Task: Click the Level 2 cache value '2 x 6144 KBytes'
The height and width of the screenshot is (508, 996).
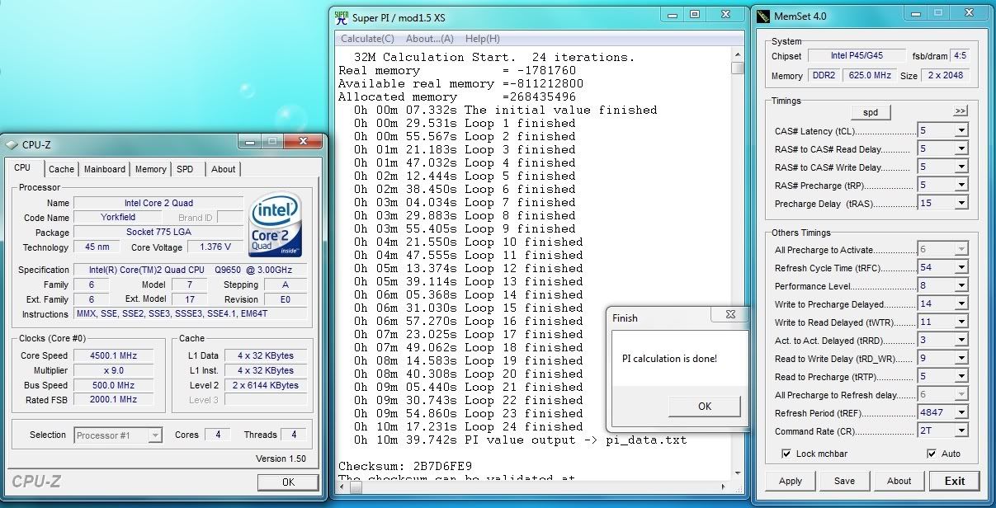Action: coord(265,385)
